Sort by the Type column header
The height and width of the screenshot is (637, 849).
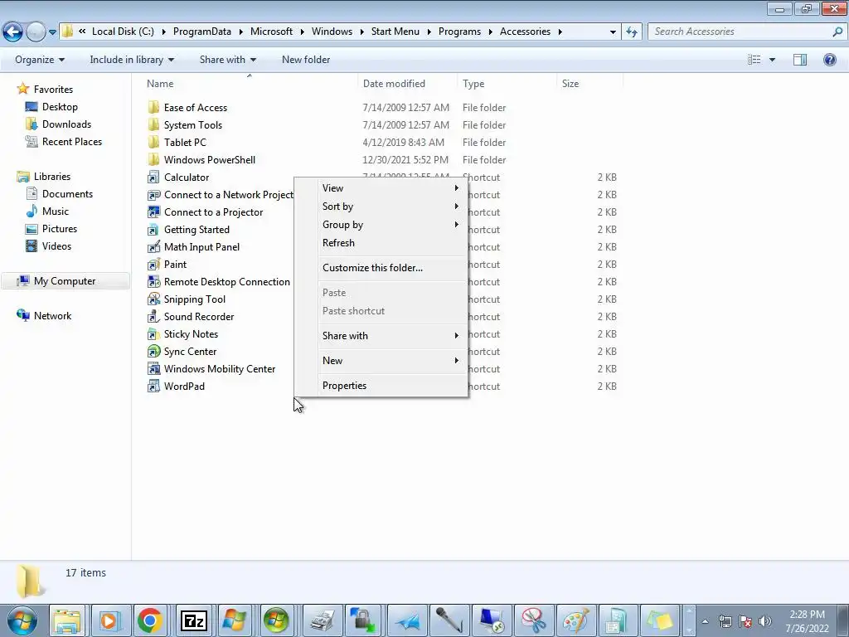[507, 84]
